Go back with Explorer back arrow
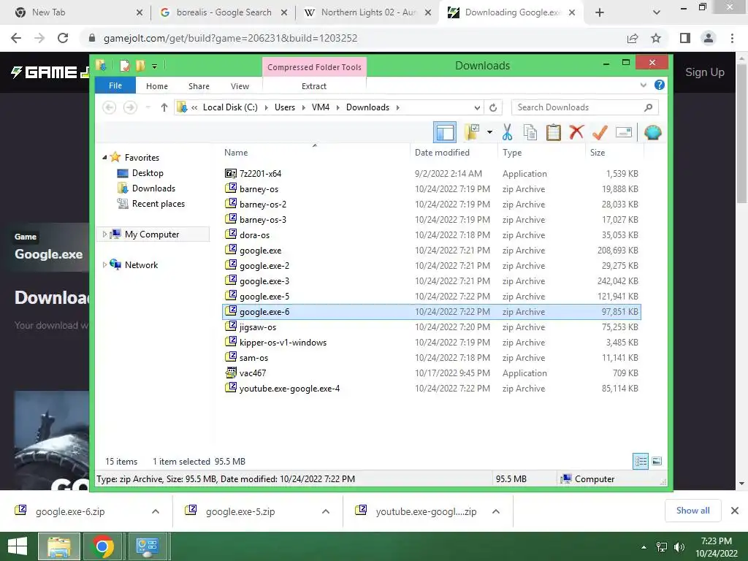This screenshot has width=748, height=561. pos(110,107)
